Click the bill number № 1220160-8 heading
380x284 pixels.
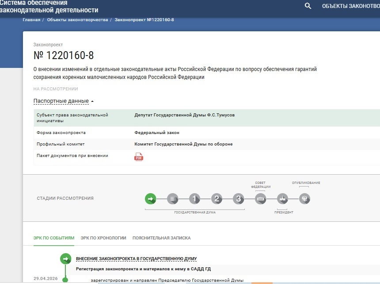click(x=64, y=56)
